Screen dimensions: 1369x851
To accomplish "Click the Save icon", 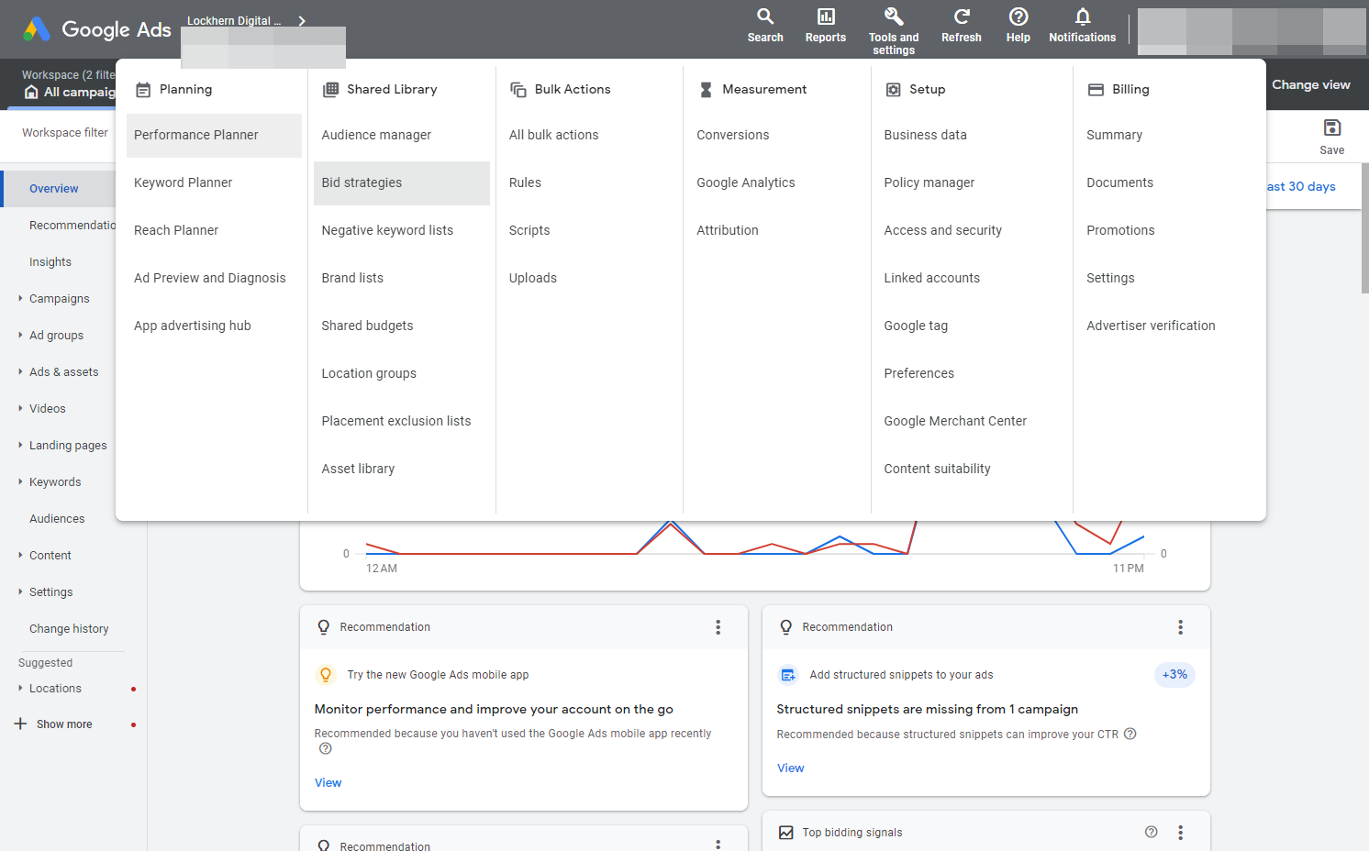I will 1332,127.
